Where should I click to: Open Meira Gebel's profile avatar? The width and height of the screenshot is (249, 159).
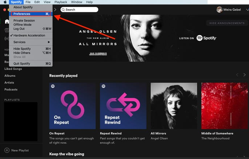(x=219, y=10)
